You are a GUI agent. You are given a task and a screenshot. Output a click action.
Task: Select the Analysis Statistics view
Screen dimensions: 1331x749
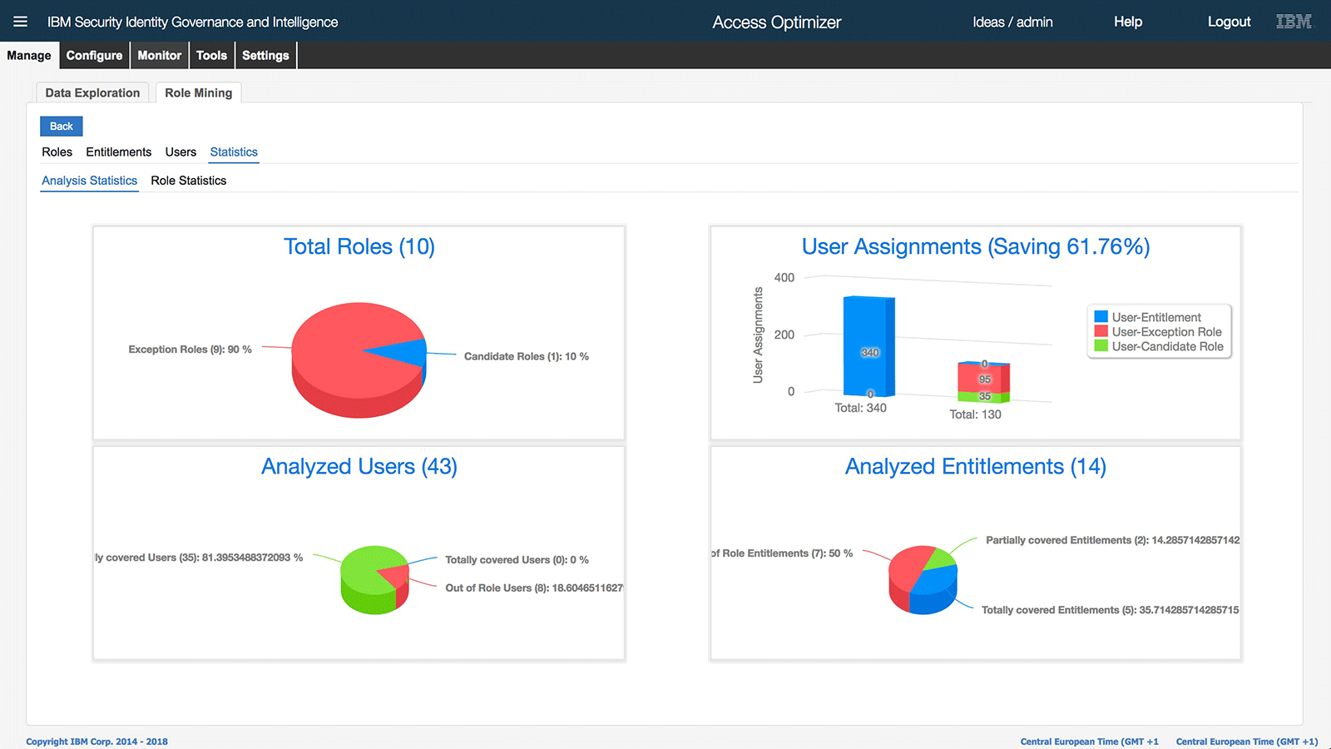pyautogui.click(x=90, y=181)
